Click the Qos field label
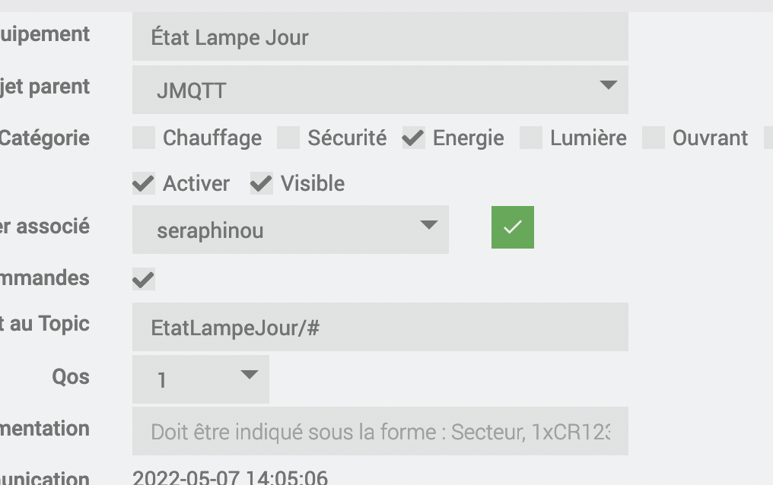Viewport: 773px width, 485px height. [71, 376]
